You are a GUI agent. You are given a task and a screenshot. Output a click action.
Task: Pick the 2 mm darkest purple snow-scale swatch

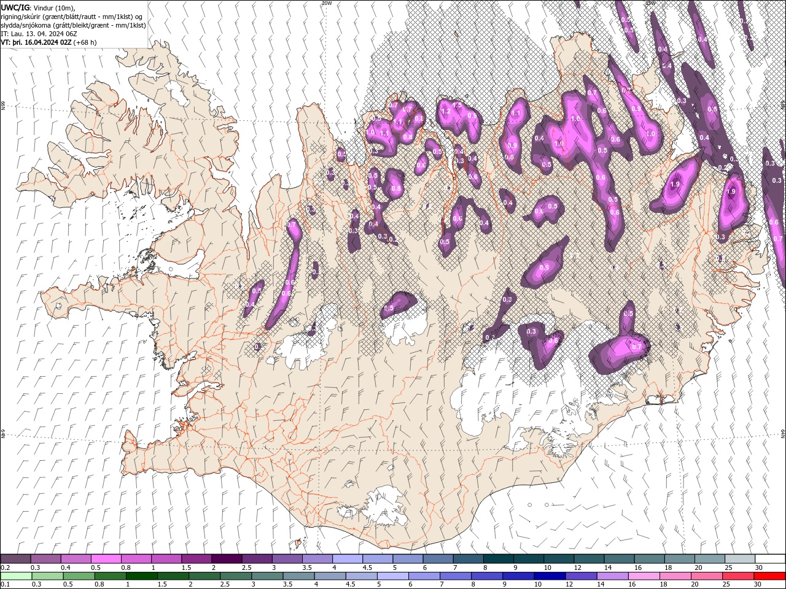pos(227,559)
